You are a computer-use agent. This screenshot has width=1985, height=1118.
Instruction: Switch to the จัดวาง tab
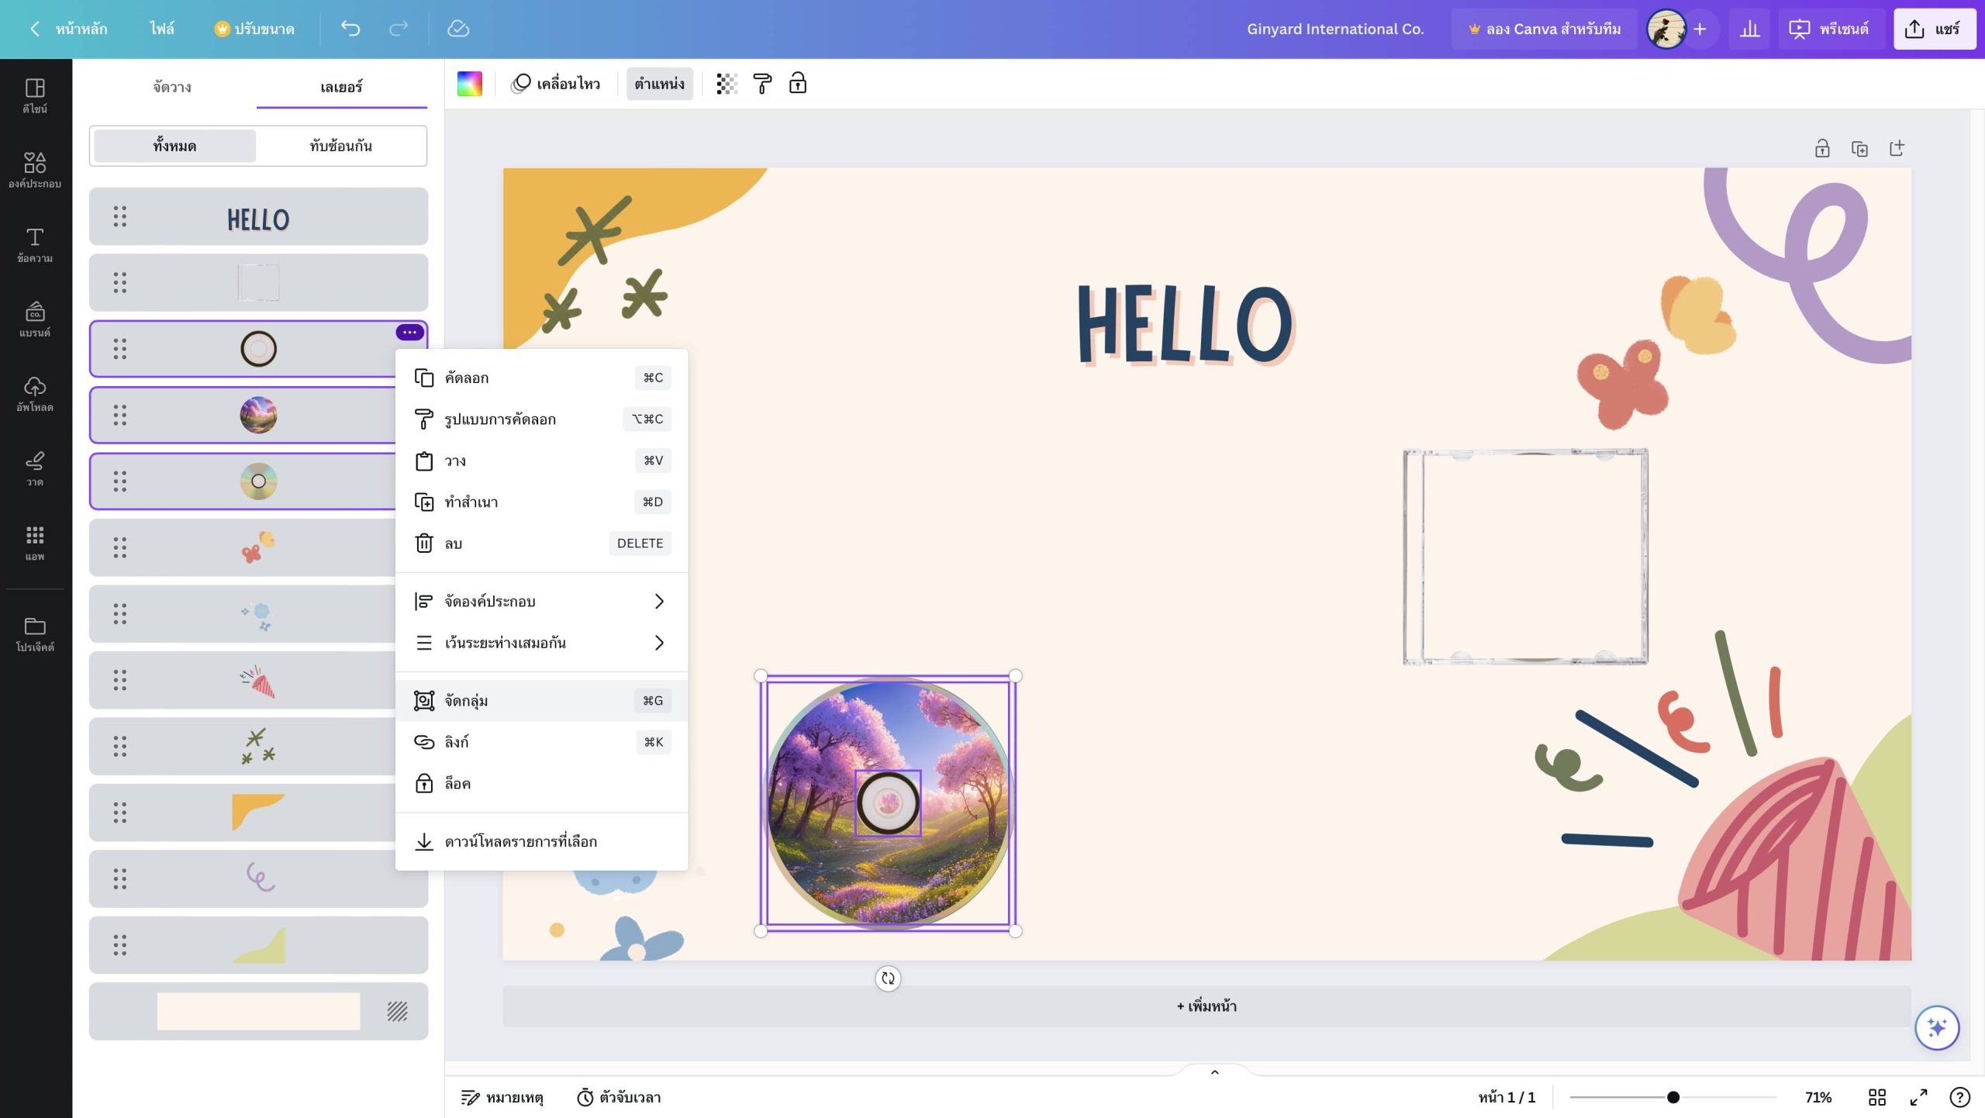pyautogui.click(x=172, y=87)
